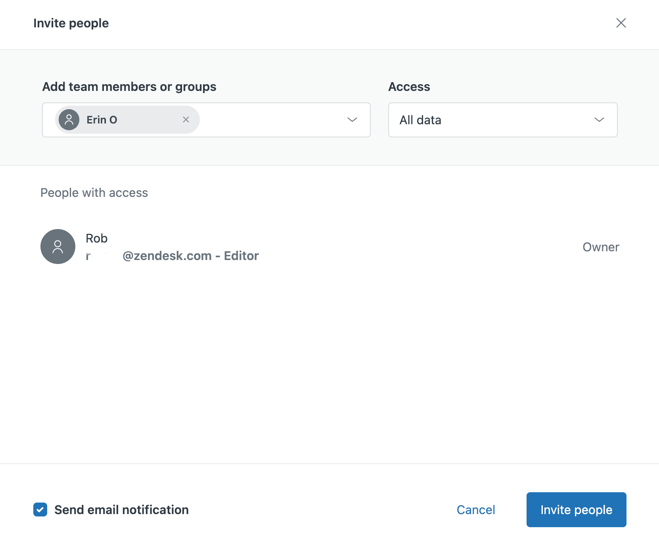This screenshot has width=659, height=551.
Task: Click the Owner label next to Rob
Action: (x=601, y=247)
